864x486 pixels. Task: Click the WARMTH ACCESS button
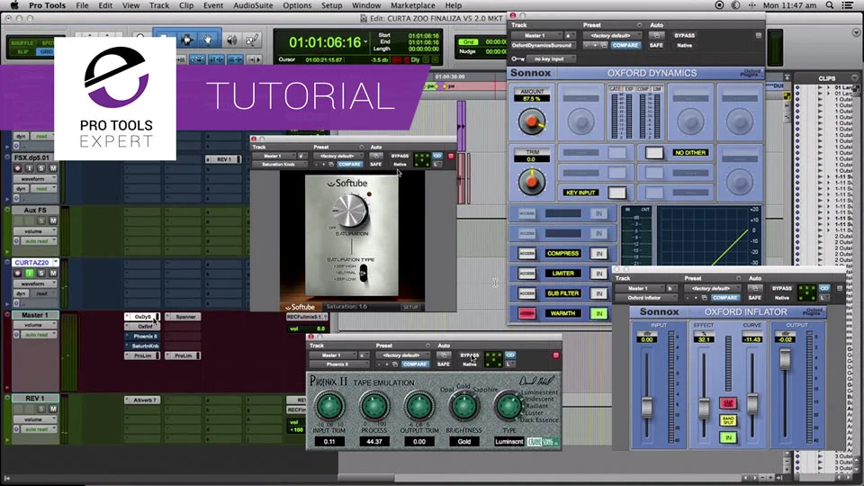click(526, 313)
